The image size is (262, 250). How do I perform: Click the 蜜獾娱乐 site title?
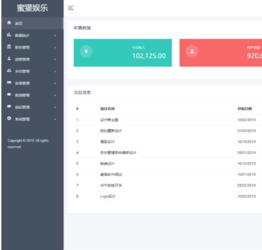(x=32, y=8)
